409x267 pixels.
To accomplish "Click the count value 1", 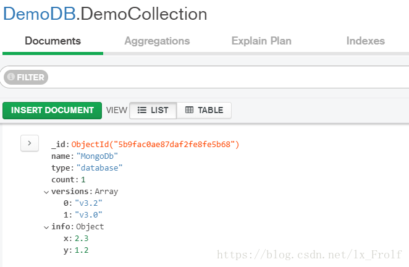I will click(83, 180).
